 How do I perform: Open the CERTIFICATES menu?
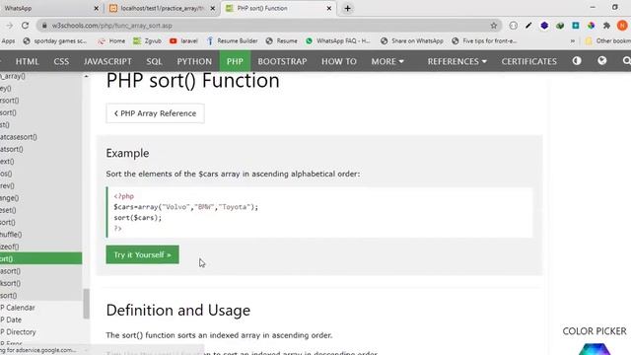point(528,61)
